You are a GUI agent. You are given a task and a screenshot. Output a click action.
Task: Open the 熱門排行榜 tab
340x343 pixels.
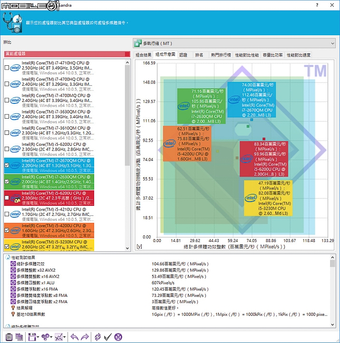pyautogui.click(x=221, y=55)
